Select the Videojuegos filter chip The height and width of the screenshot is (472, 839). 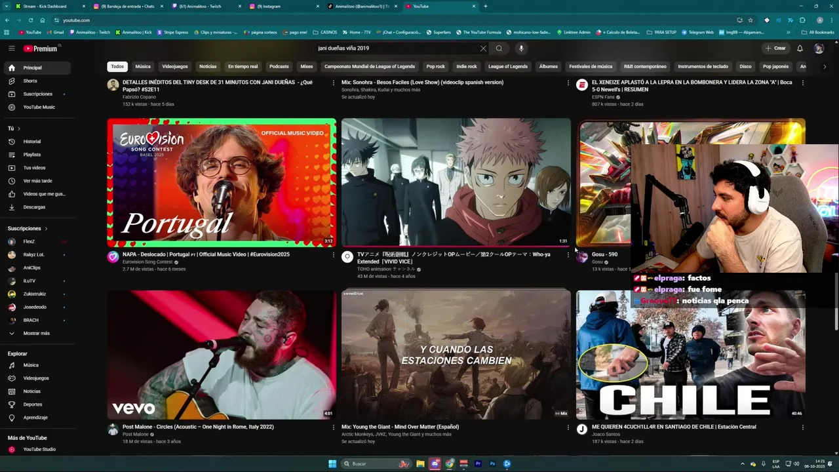175,66
